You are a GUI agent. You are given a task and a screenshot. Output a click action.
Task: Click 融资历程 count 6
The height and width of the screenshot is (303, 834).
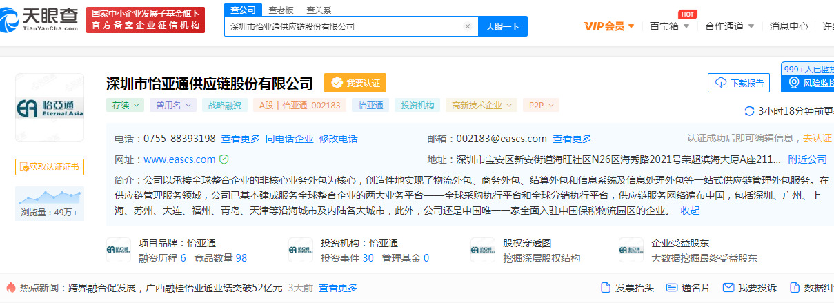pos(183,258)
